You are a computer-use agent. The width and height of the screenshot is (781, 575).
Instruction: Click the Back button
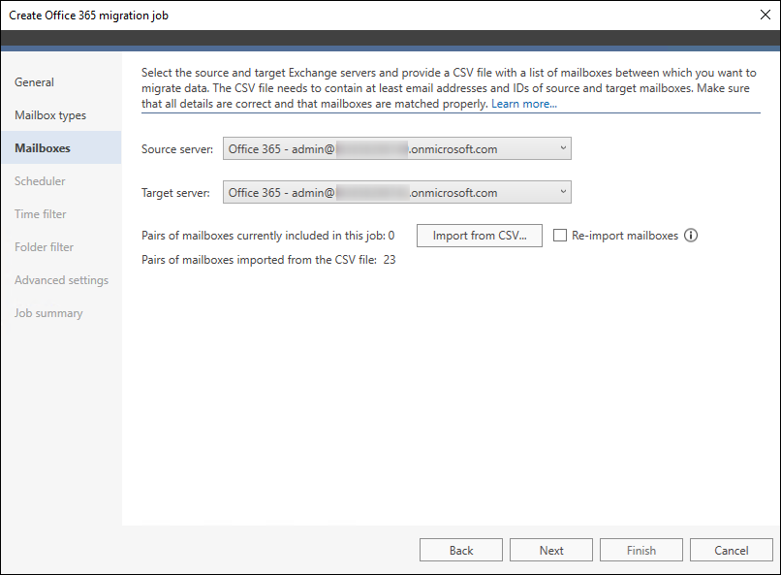coord(460,550)
